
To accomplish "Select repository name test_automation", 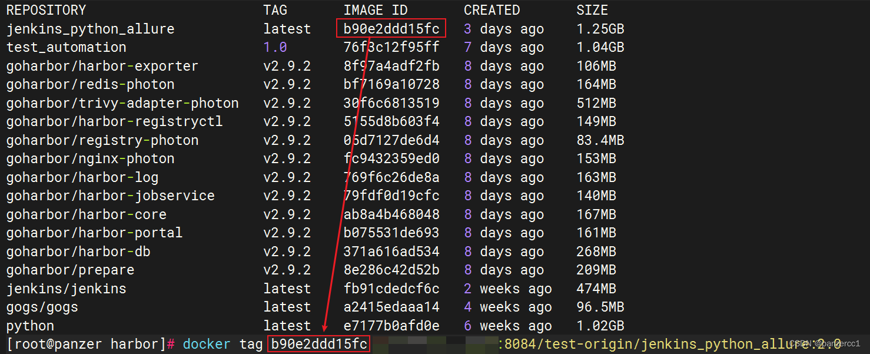I will 66,47.
